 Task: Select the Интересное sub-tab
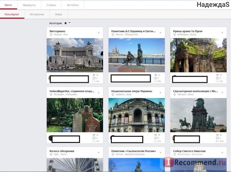[x=37, y=14]
